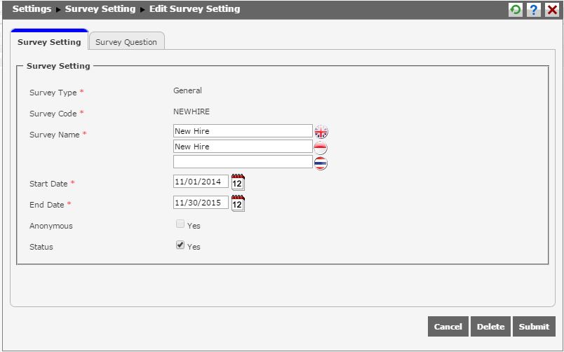
Task: Click the End Date input field
Action: (x=201, y=203)
